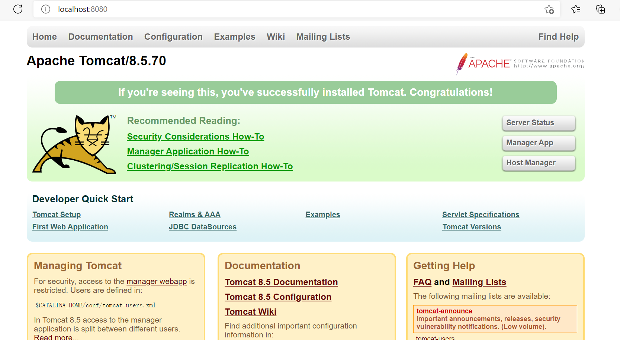Open the Tomcat Setup link
Screen dimensions: 620x340
(57, 215)
